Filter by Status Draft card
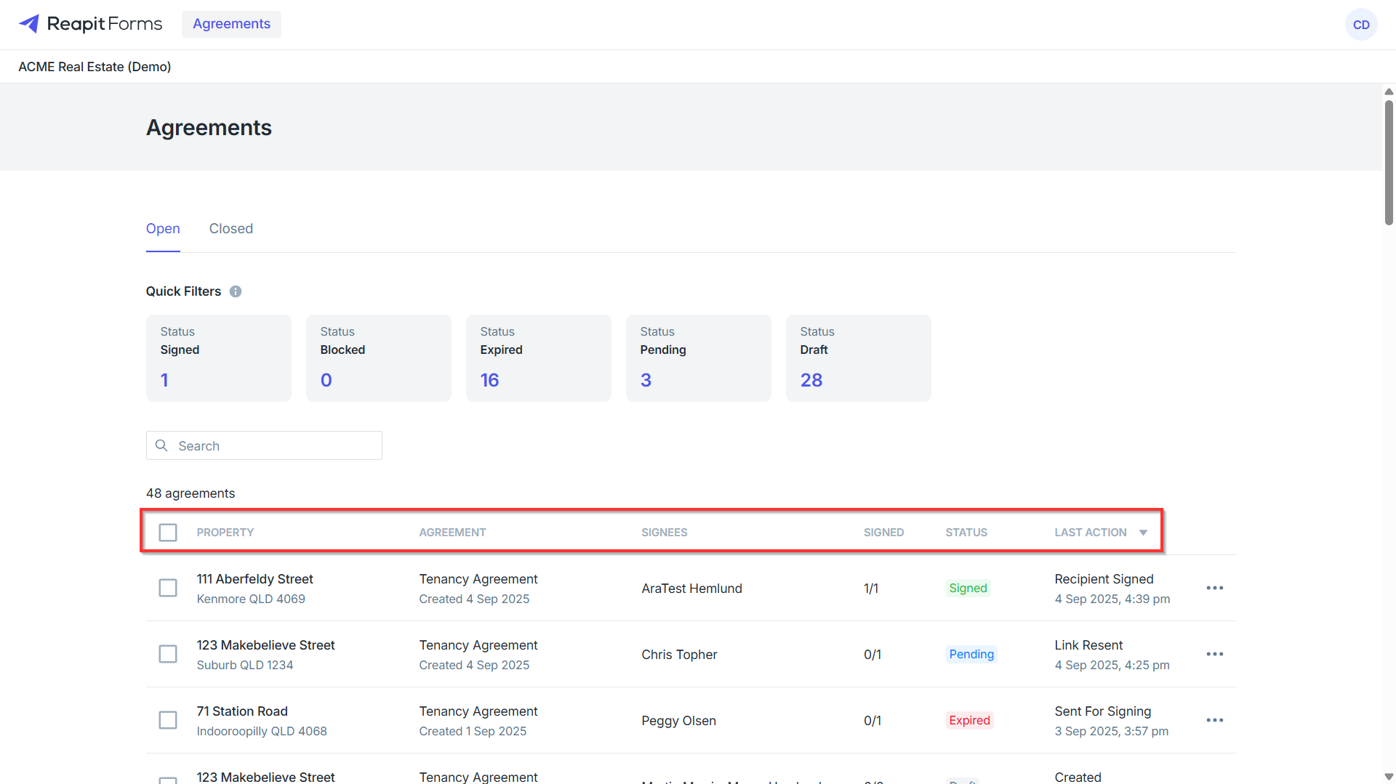 coord(859,358)
